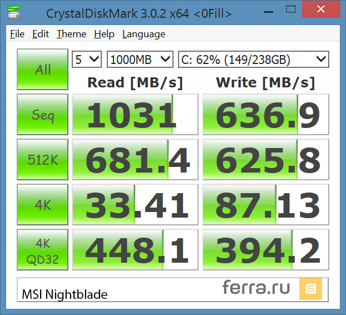Click the 4K write result 87.13
346x315 pixels.
[x=265, y=205]
